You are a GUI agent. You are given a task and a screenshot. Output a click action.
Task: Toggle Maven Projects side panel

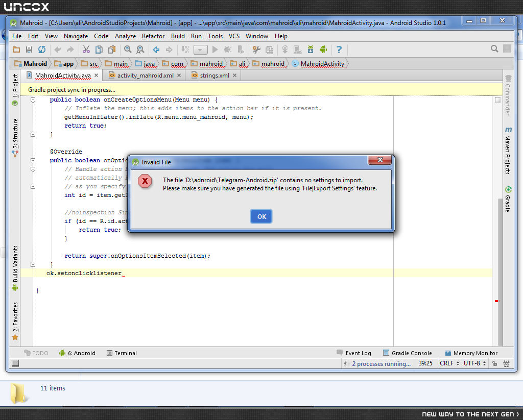[x=508, y=151]
